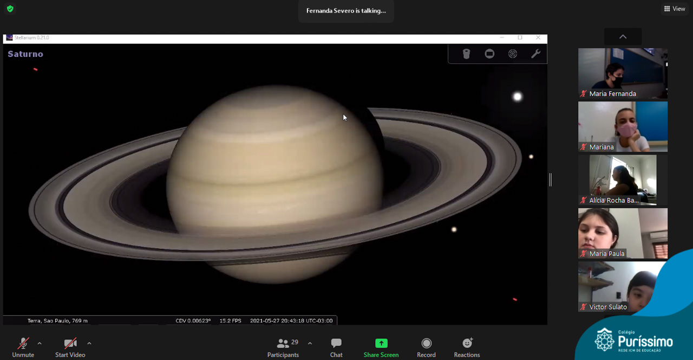Open the Reactions menu
Image resolution: width=693 pixels, height=360 pixels.
coord(467,347)
